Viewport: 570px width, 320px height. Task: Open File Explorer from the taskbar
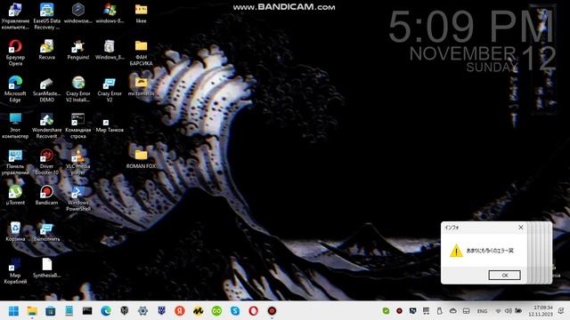pyautogui.click(x=32, y=311)
